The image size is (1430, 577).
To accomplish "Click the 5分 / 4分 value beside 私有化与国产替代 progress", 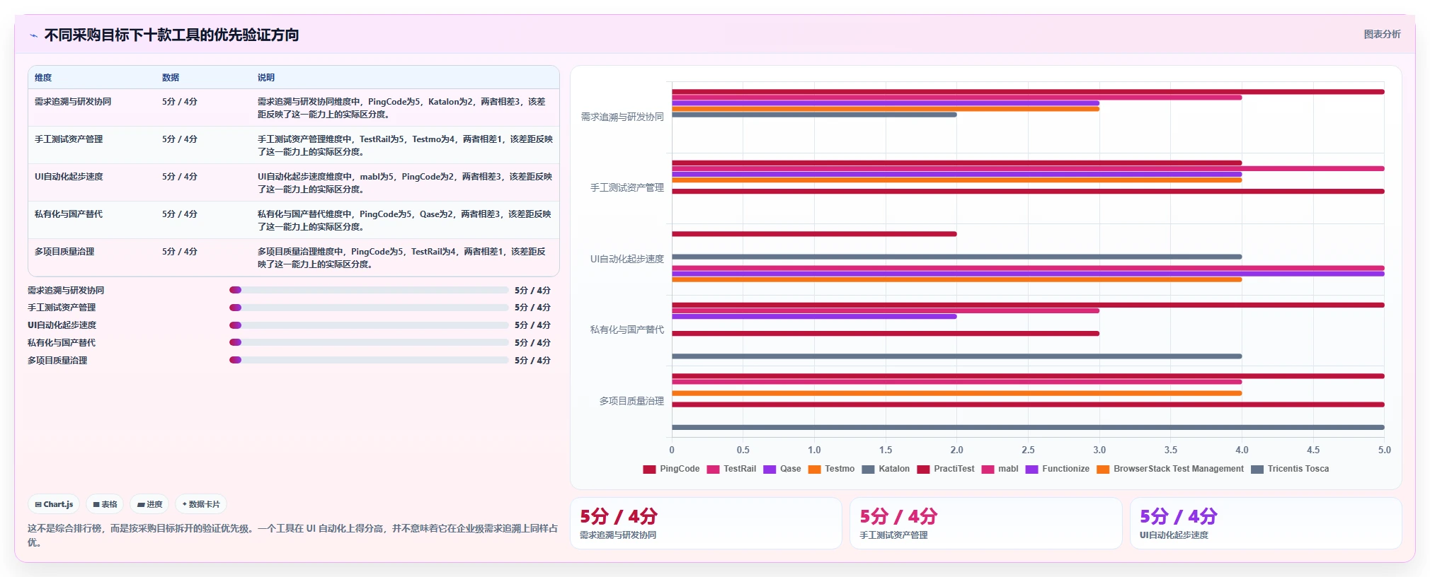I will click(532, 342).
